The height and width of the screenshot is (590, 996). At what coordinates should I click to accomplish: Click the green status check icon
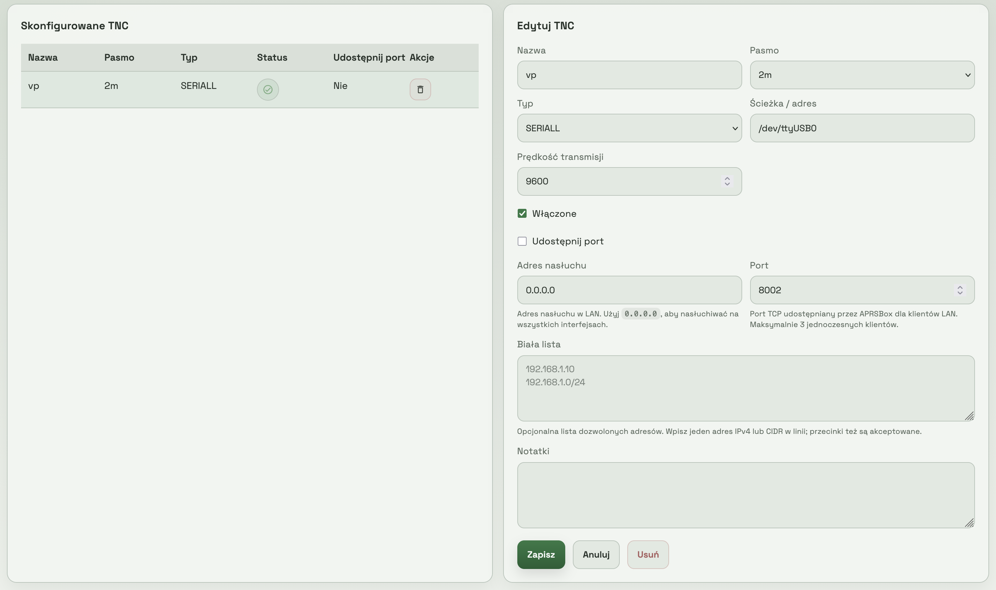click(268, 90)
